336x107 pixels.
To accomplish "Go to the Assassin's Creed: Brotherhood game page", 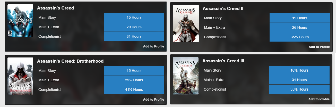I will pos(70,61).
